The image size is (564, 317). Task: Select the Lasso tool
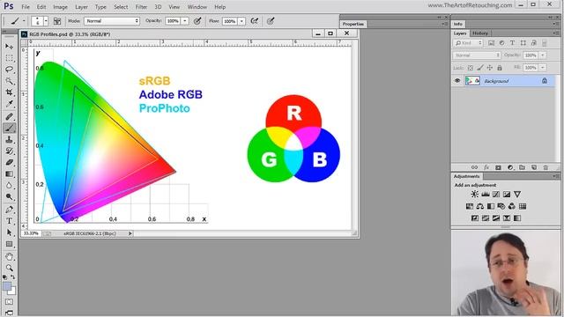tap(10, 70)
